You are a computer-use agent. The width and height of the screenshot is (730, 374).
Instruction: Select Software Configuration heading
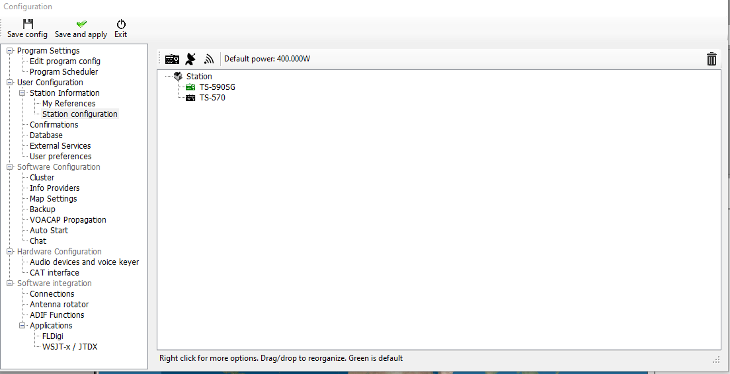coord(59,167)
